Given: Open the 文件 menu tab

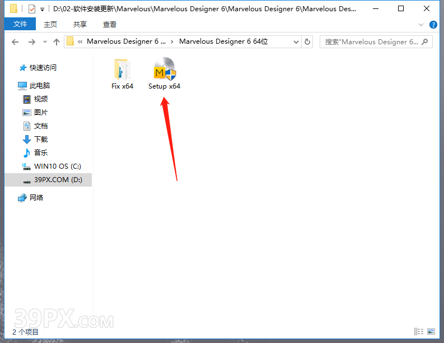Looking at the screenshot, I should 20,24.
